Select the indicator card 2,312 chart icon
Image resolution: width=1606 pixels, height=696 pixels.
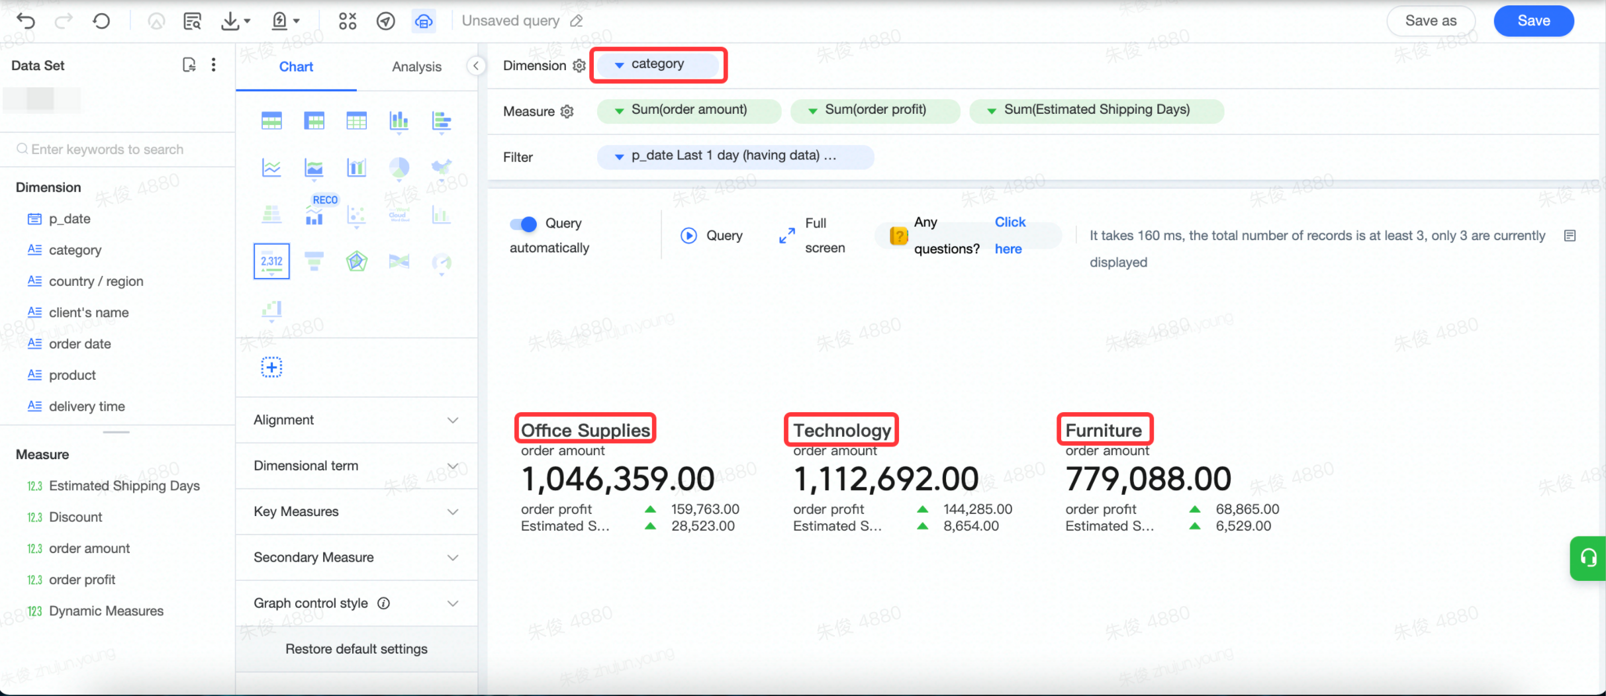[271, 261]
